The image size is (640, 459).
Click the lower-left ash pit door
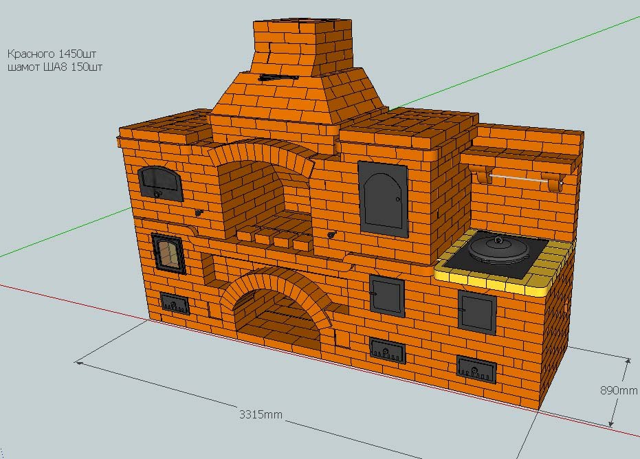[175, 303]
